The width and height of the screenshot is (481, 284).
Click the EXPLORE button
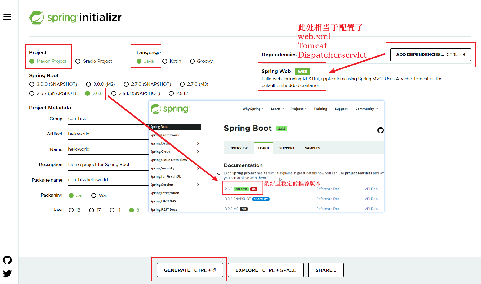[266, 270]
